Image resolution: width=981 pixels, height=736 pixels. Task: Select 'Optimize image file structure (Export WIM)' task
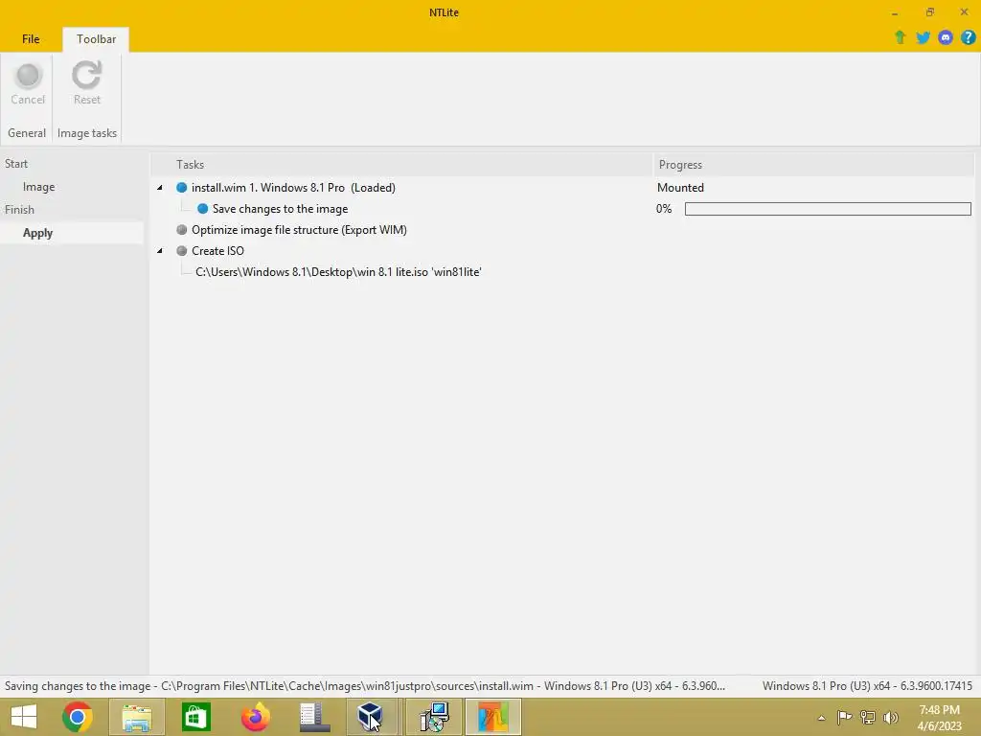[299, 230]
